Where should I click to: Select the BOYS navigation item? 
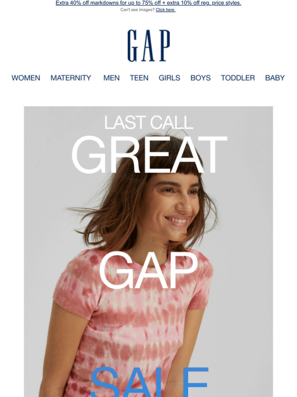click(200, 78)
